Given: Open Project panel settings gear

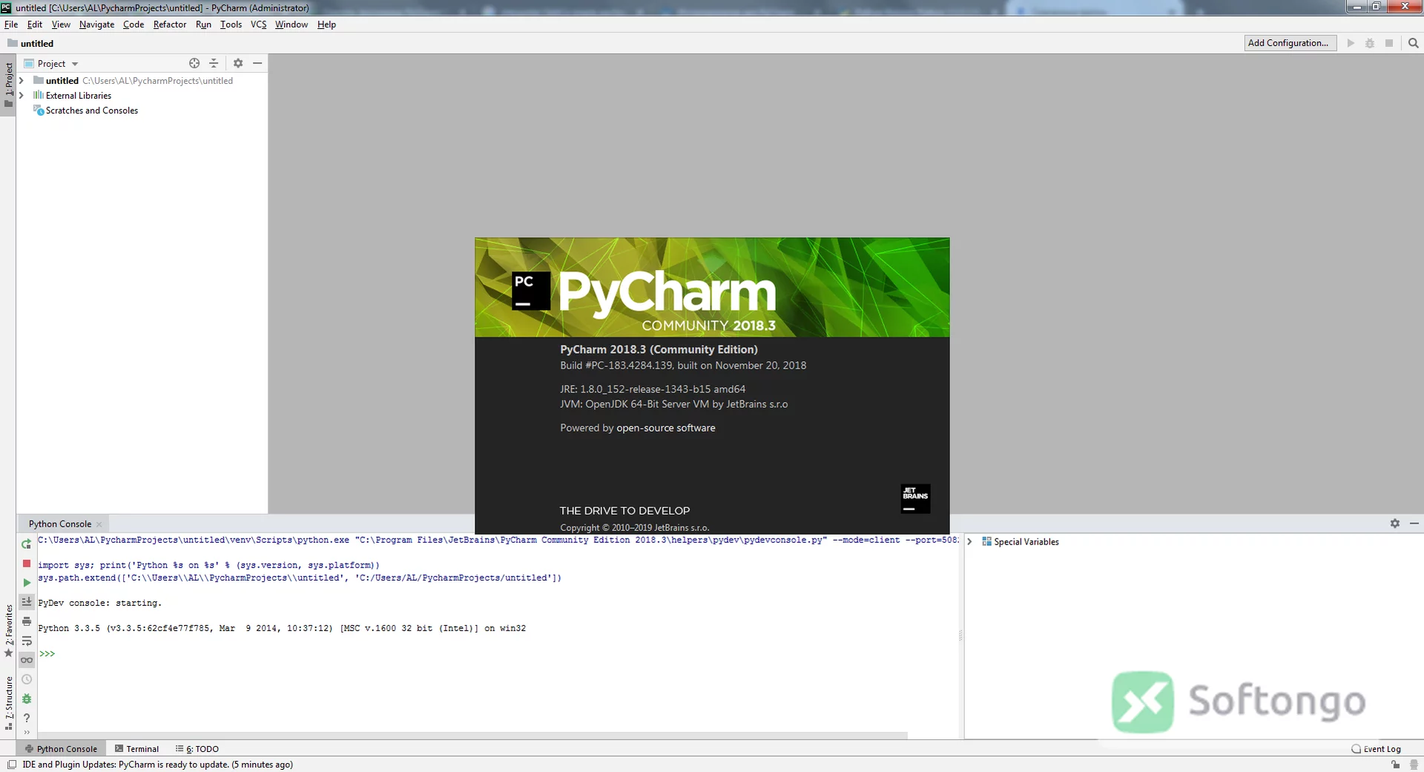Looking at the screenshot, I should (238, 63).
